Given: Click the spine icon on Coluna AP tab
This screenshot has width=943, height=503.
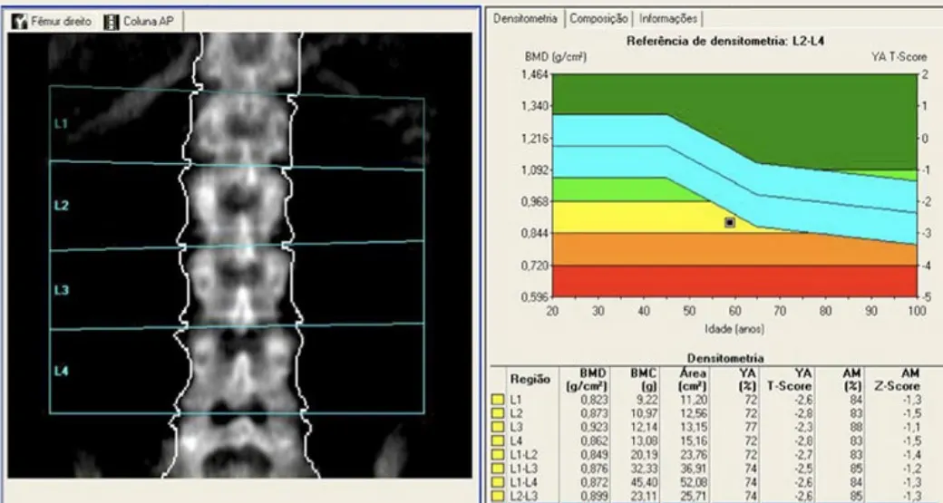Looking at the screenshot, I should 112,22.
